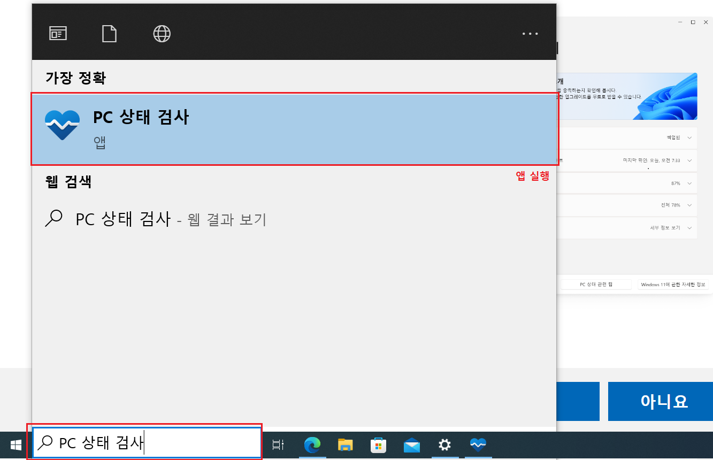Viewport: 713px width, 460px height.
Task: Select the Documents filter icon in search
Action: point(109,34)
